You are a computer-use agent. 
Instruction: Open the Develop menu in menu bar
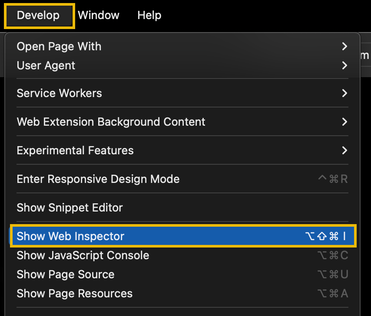click(x=38, y=16)
